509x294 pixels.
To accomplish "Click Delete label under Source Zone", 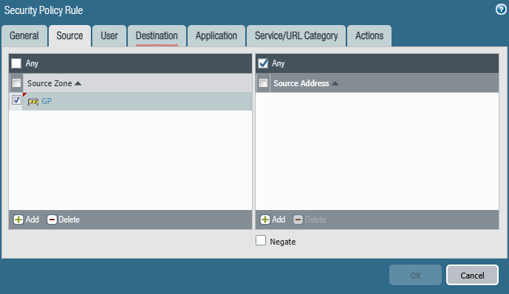I will tap(69, 220).
